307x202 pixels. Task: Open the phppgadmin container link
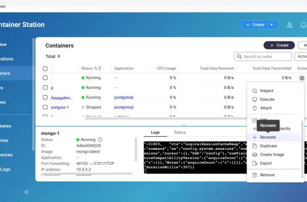tap(62, 98)
